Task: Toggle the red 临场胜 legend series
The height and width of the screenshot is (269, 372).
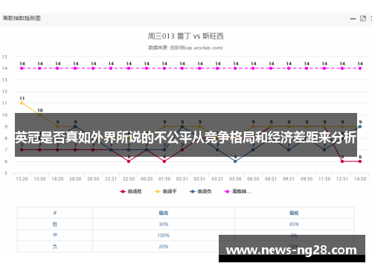Action: [x=131, y=192]
